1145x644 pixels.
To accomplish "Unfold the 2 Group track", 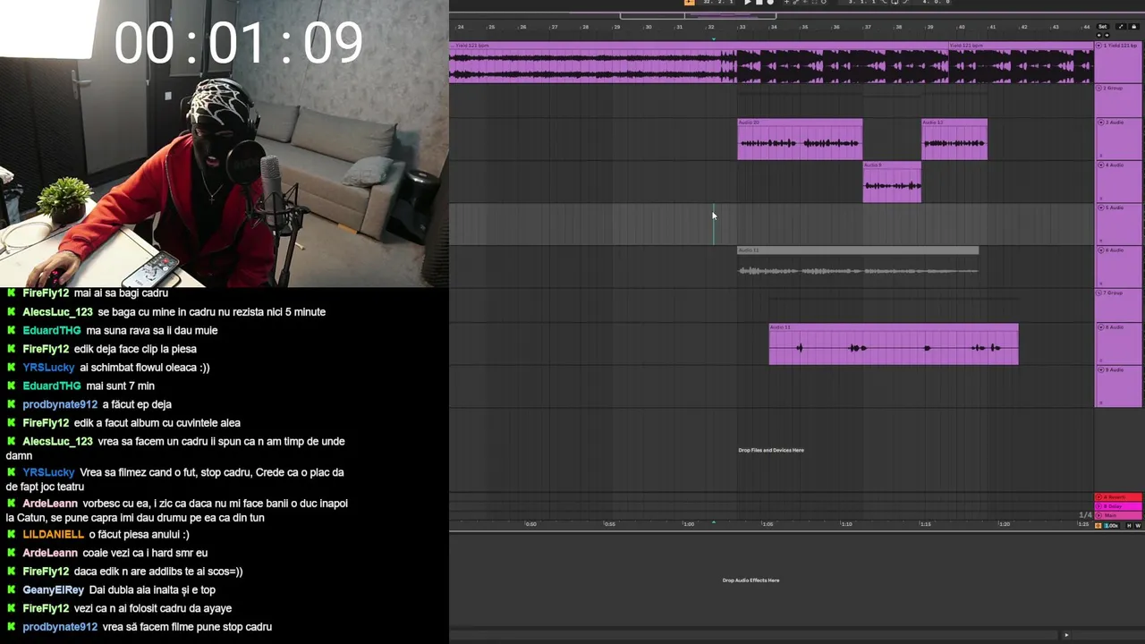I will click(1100, 89).
